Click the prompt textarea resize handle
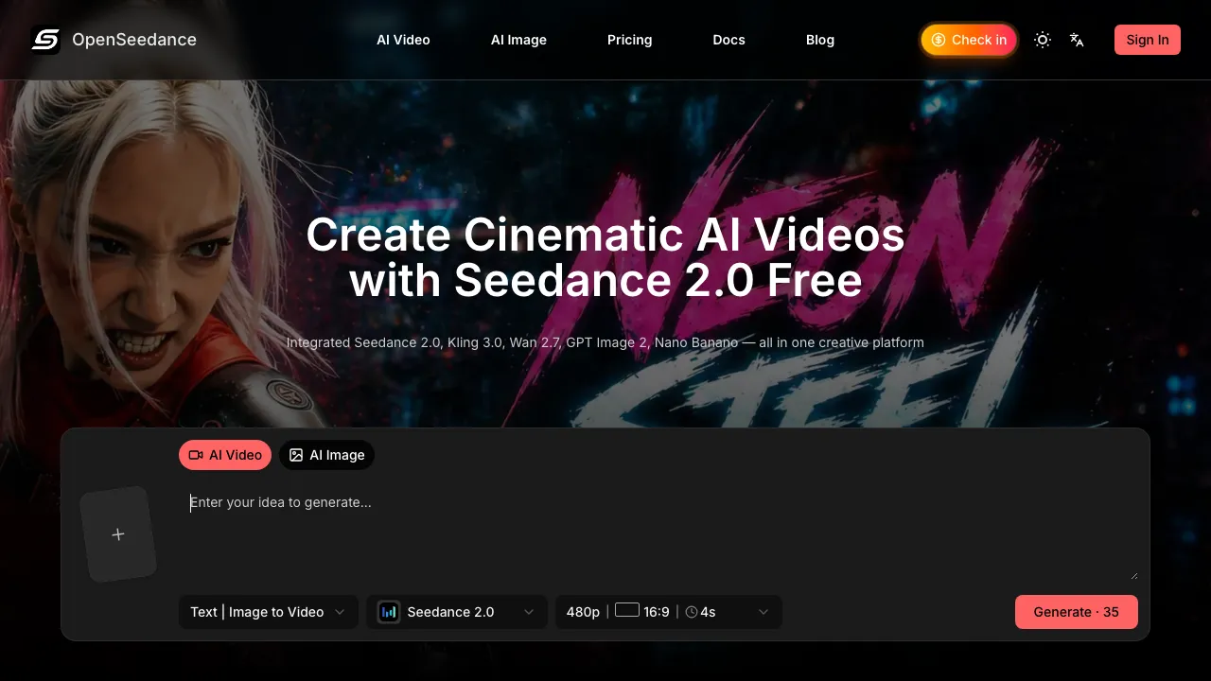1211x681 pixels. [1133, 574]
